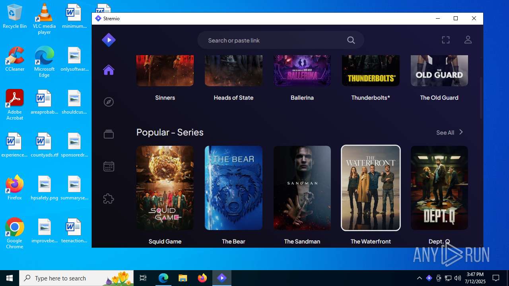Click the Popular - Series heading

point(170,132)
